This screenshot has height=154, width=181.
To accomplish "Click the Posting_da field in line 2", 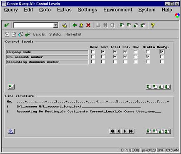I will tap(55, 111).
